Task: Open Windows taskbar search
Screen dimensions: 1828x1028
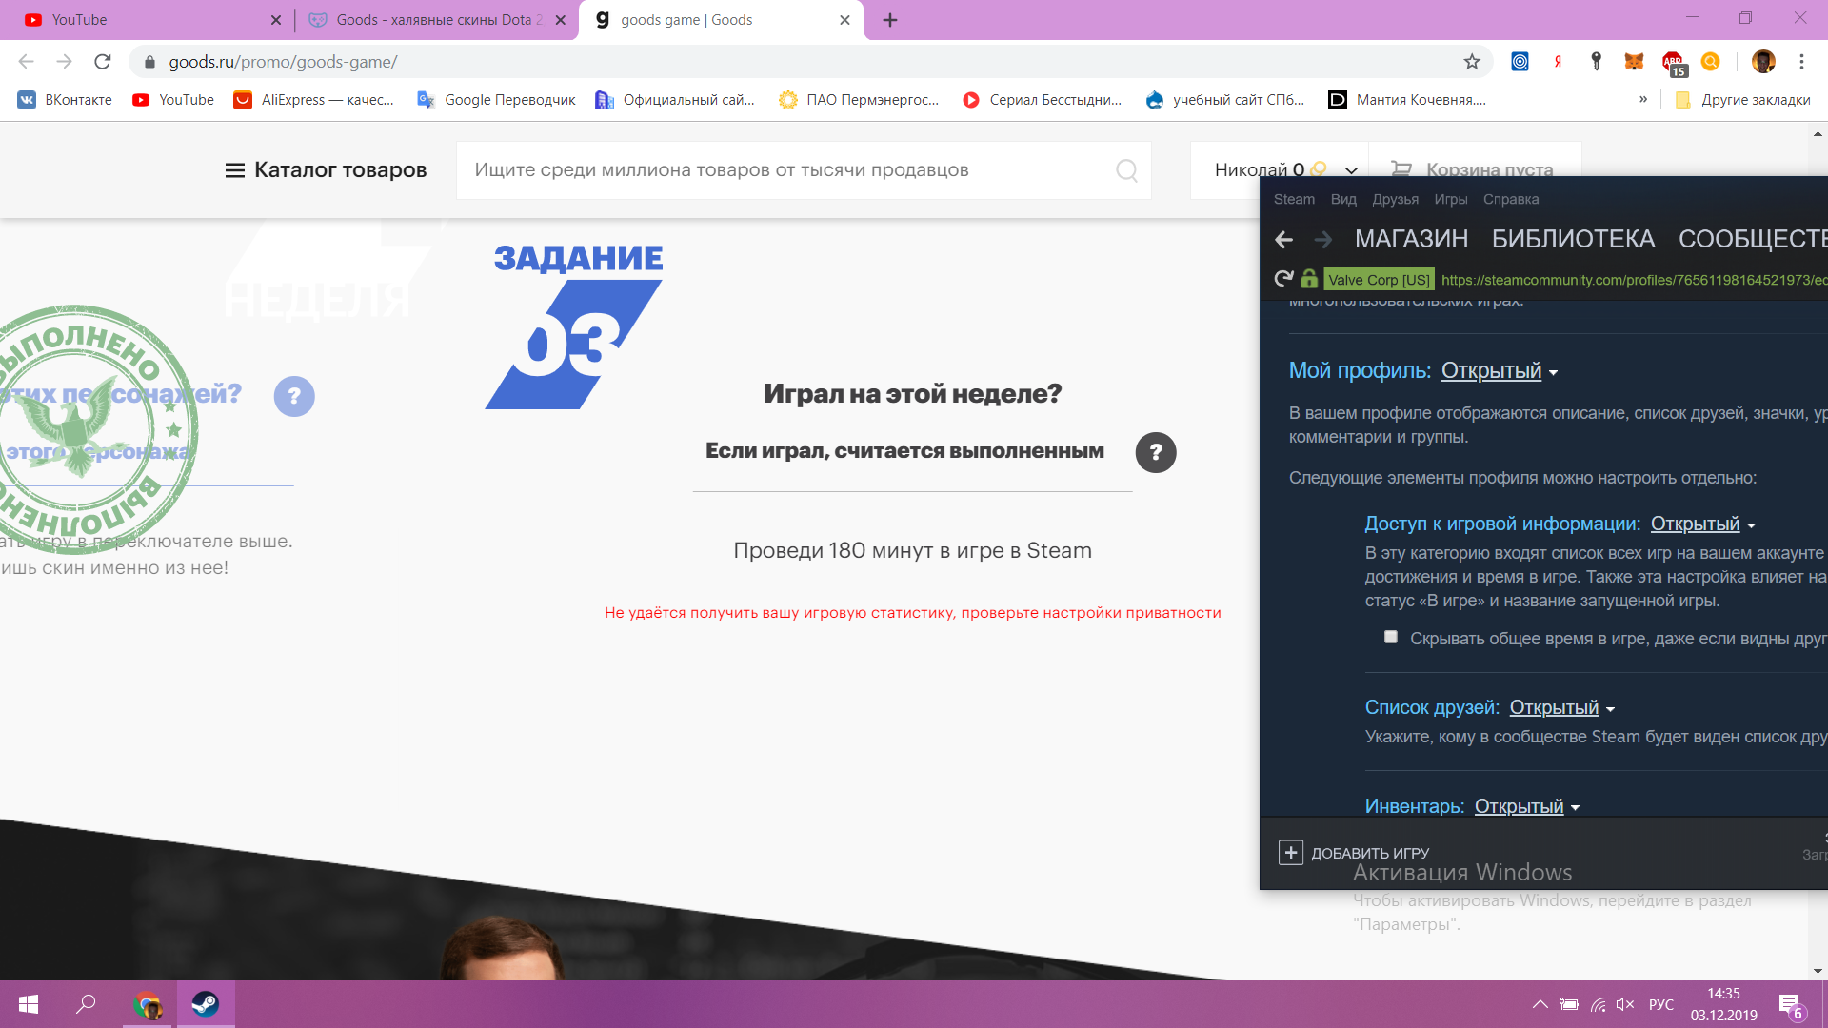Action: tap(86, 1004)
